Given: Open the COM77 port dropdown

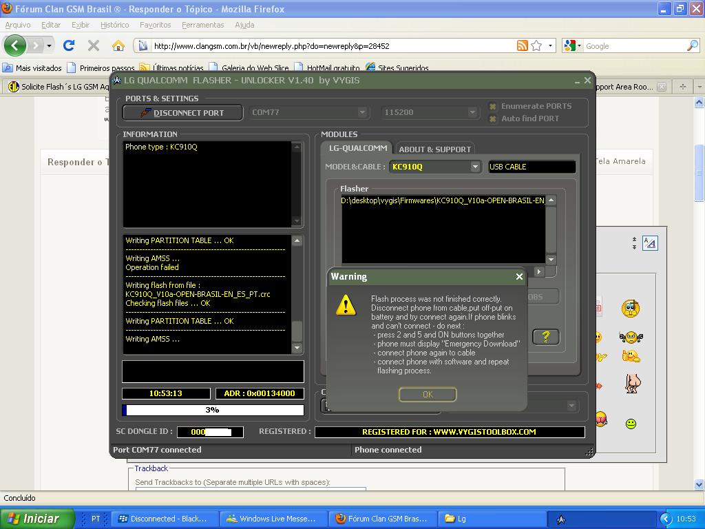Looking at the screenshot, I should point(362,112).
